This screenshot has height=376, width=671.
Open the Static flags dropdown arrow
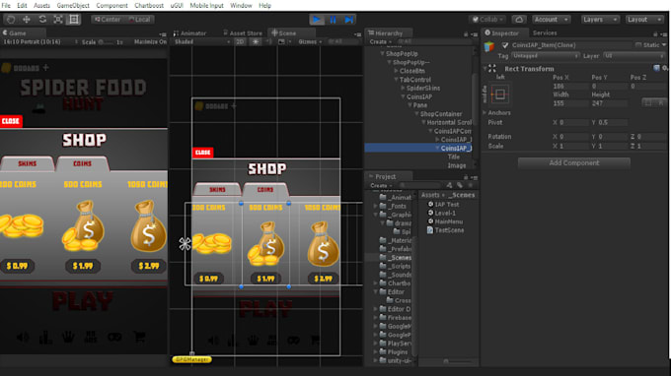(x=664, y=45)
